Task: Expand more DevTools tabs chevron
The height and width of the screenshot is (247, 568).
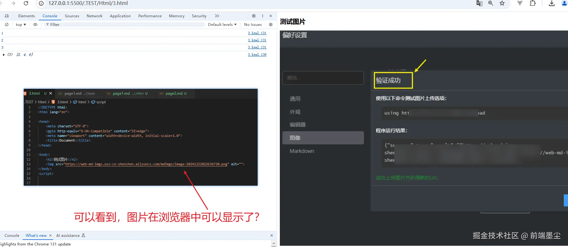Action: point(217,16)
